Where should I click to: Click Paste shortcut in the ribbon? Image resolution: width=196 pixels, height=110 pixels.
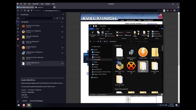tap(110, 36)
